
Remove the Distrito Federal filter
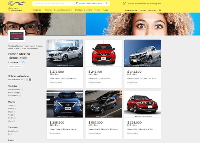tap(22, 67)
